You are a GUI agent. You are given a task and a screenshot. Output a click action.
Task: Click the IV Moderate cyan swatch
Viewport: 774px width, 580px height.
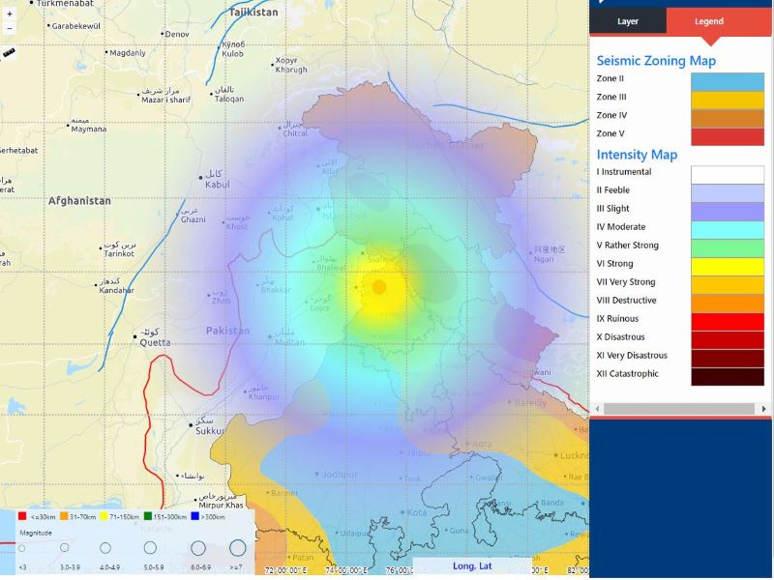click(x=727, y=229)
